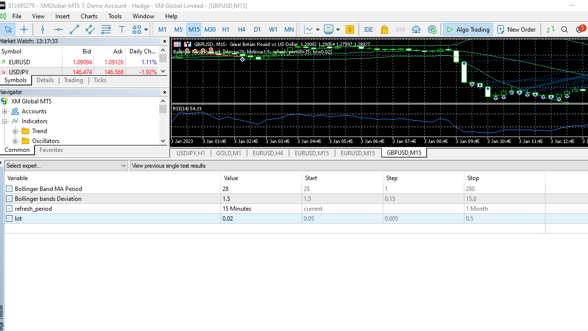Click the New Order button
This screenshot has height=331, width=588.
[x=516, y=29]
